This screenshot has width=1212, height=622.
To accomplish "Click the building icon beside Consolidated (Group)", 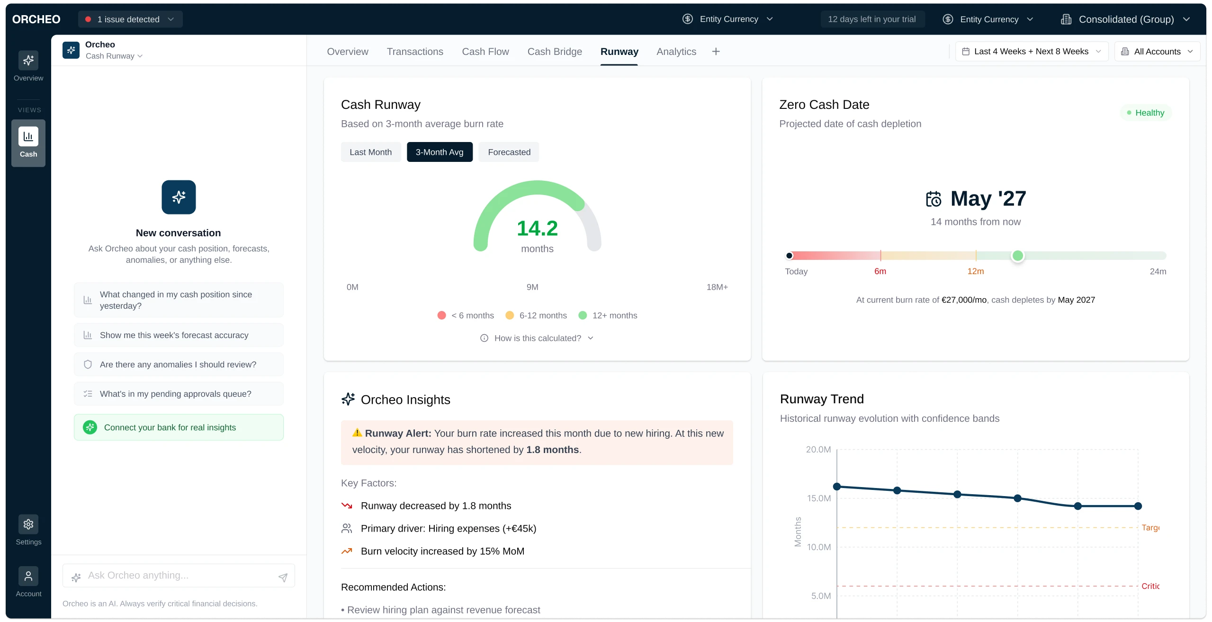I will (x=1066, y=19).
